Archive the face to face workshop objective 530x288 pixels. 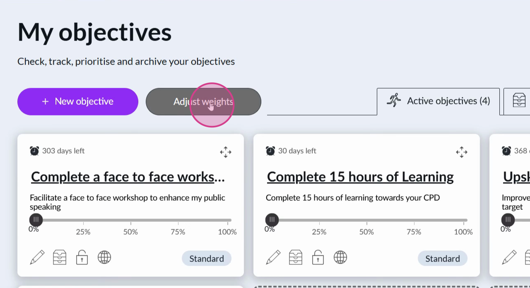60,257
